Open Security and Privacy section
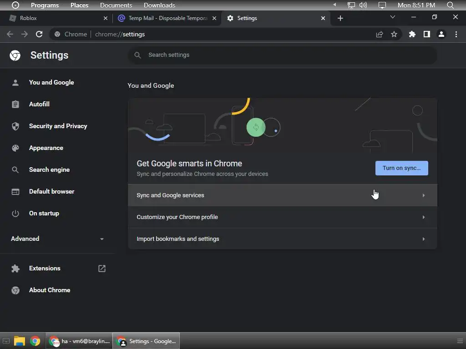The image size is (466, 349). (x=58, y=126)
